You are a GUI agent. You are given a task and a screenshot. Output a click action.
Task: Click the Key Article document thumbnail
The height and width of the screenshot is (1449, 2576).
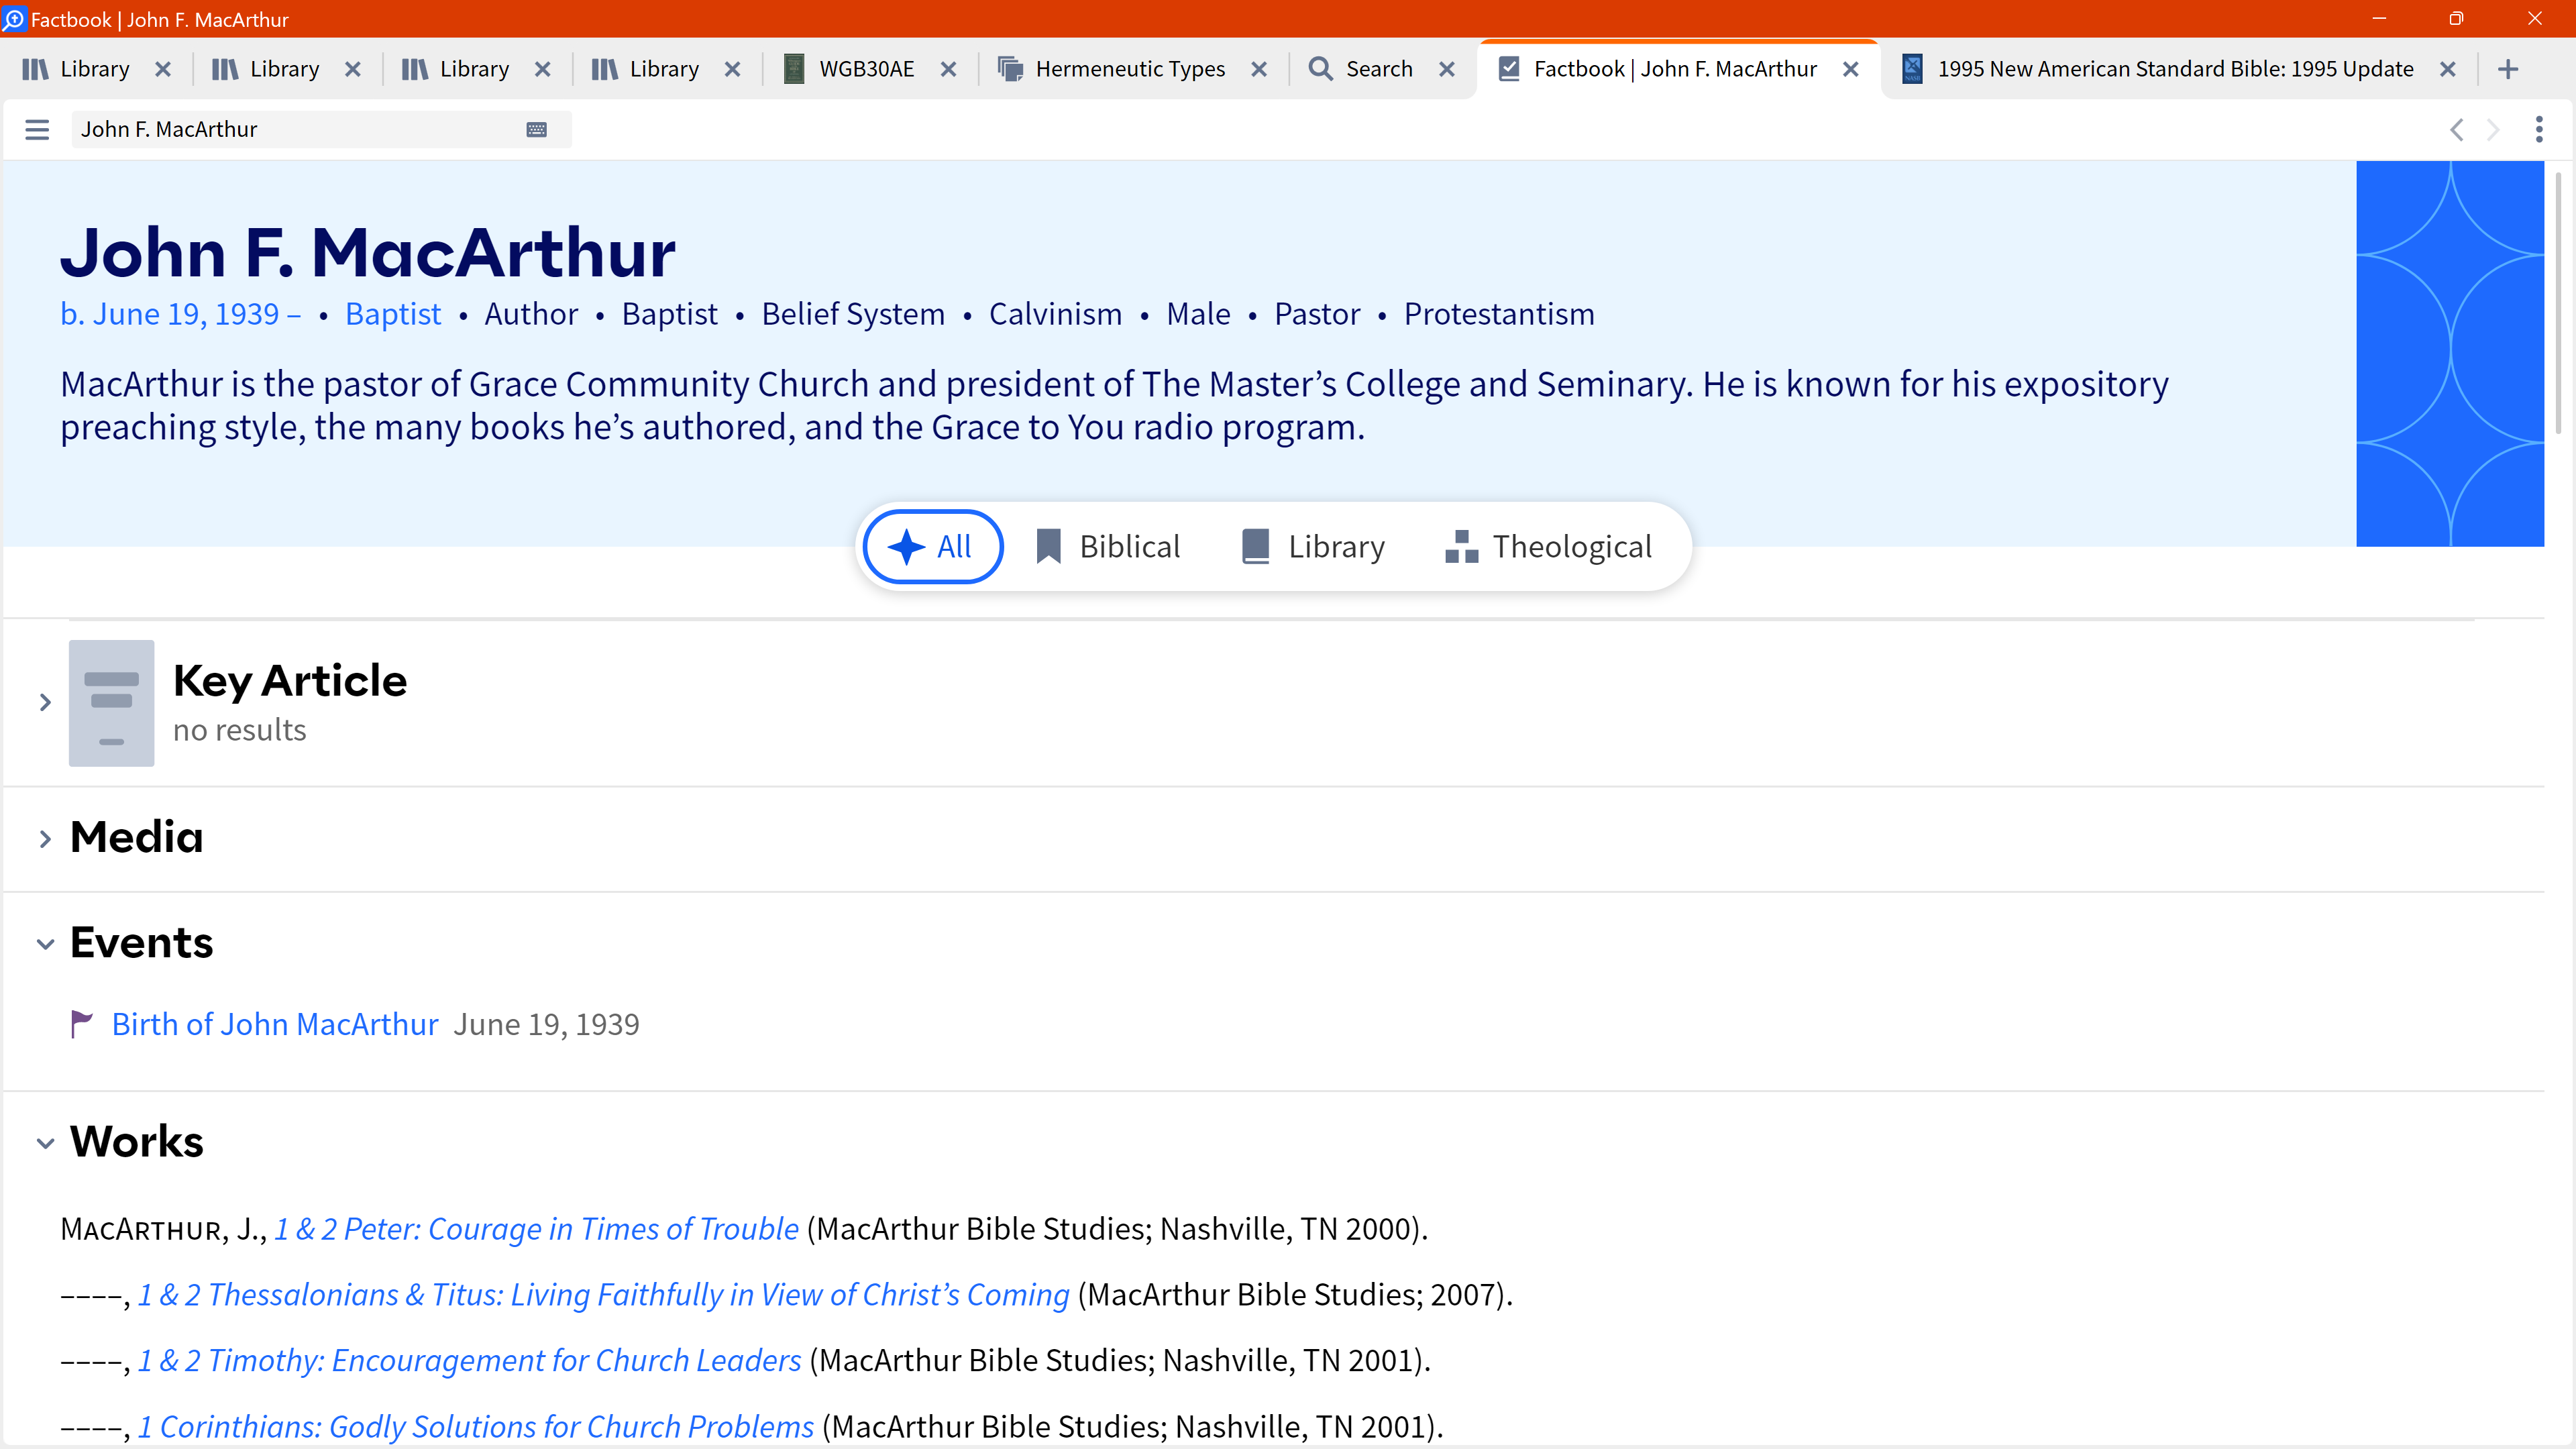coord(111,703)
